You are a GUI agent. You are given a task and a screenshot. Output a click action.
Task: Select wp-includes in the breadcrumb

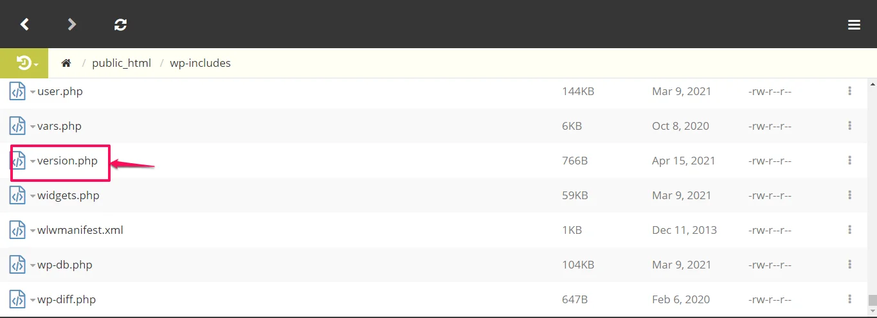click(x=200, y=63)
